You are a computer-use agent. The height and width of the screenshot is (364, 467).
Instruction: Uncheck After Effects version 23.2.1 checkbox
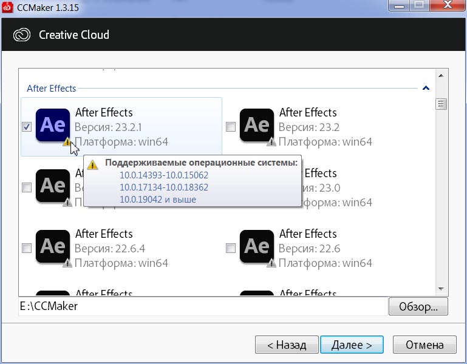pos(27,127)
